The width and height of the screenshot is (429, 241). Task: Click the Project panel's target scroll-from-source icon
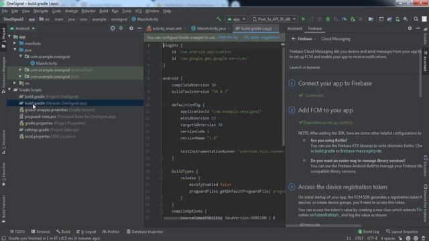click(x=113, y=28)
